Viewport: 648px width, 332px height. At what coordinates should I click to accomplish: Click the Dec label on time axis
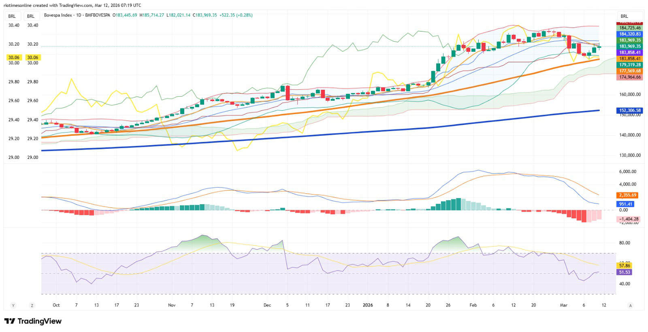[267, 305]
